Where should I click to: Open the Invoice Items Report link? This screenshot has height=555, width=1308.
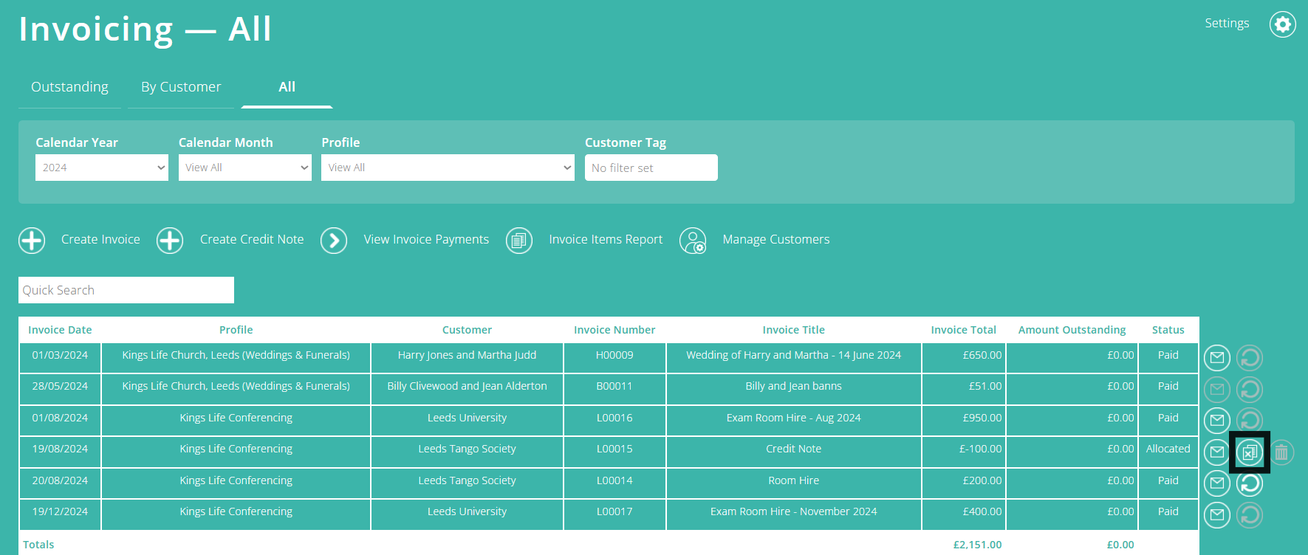coord(606,240)
